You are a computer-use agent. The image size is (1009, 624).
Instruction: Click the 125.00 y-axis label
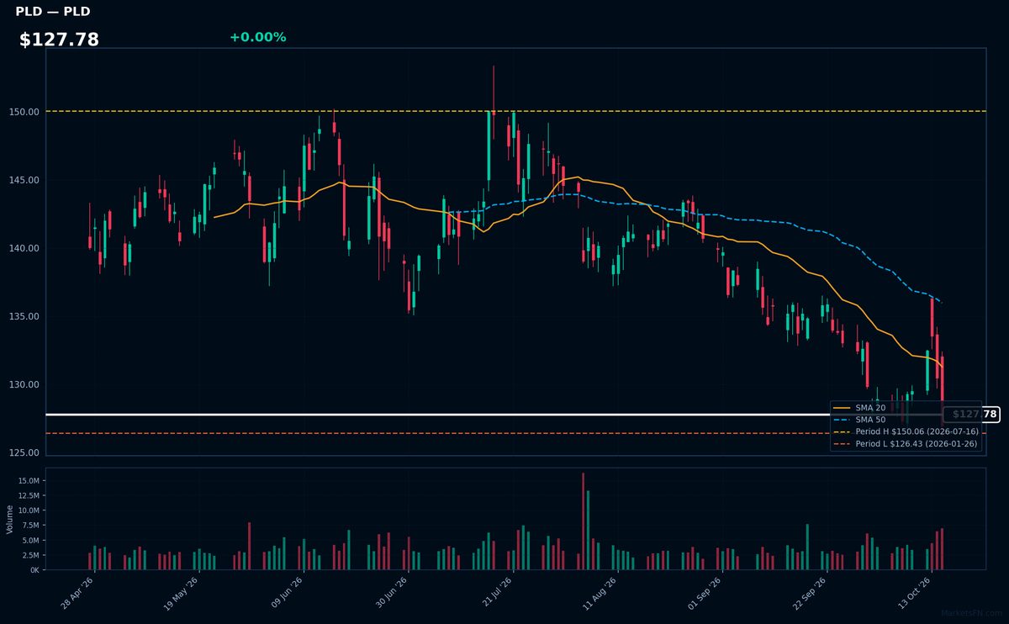[x=25, y=452]
